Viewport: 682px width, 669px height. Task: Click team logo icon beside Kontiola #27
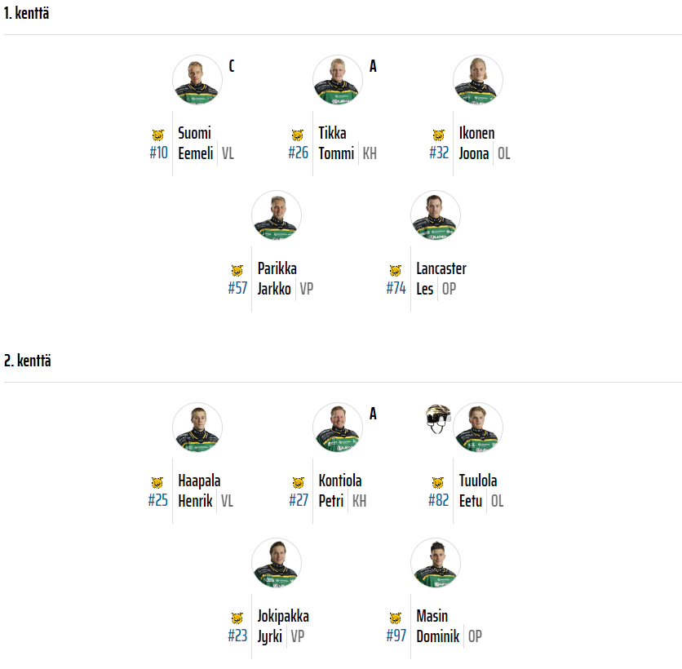tap(298, 483)
